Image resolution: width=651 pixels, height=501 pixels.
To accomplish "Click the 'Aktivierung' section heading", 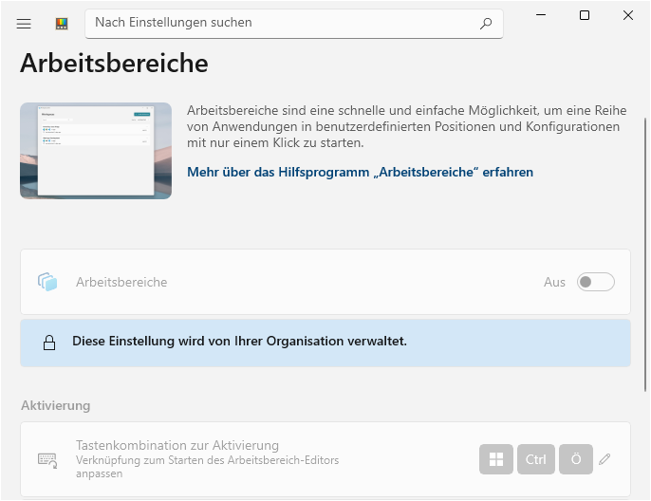I will pos(56,405).
